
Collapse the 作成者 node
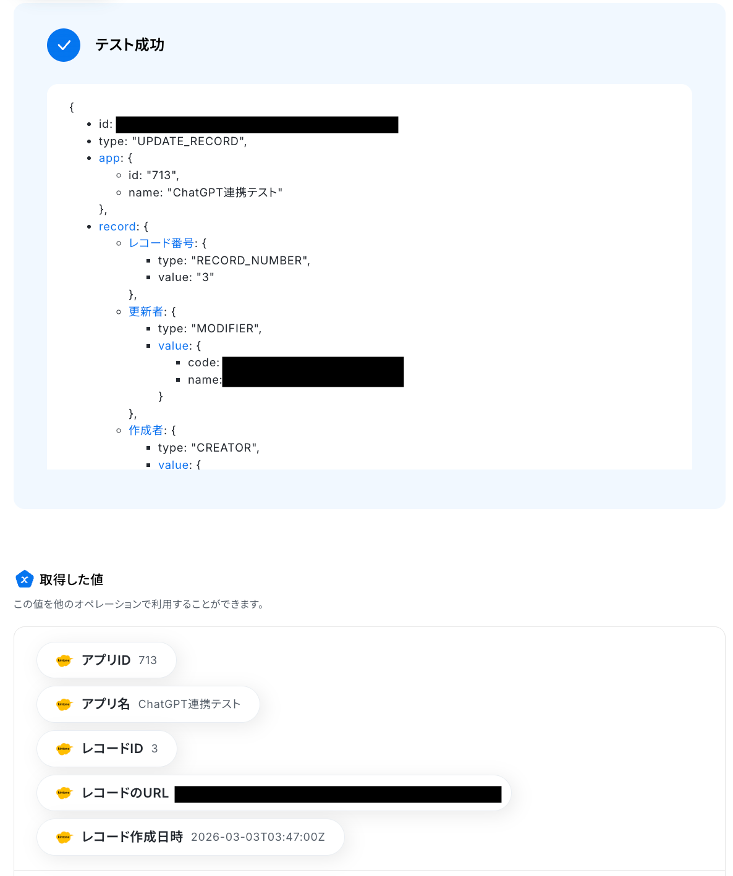pos(146,431)
